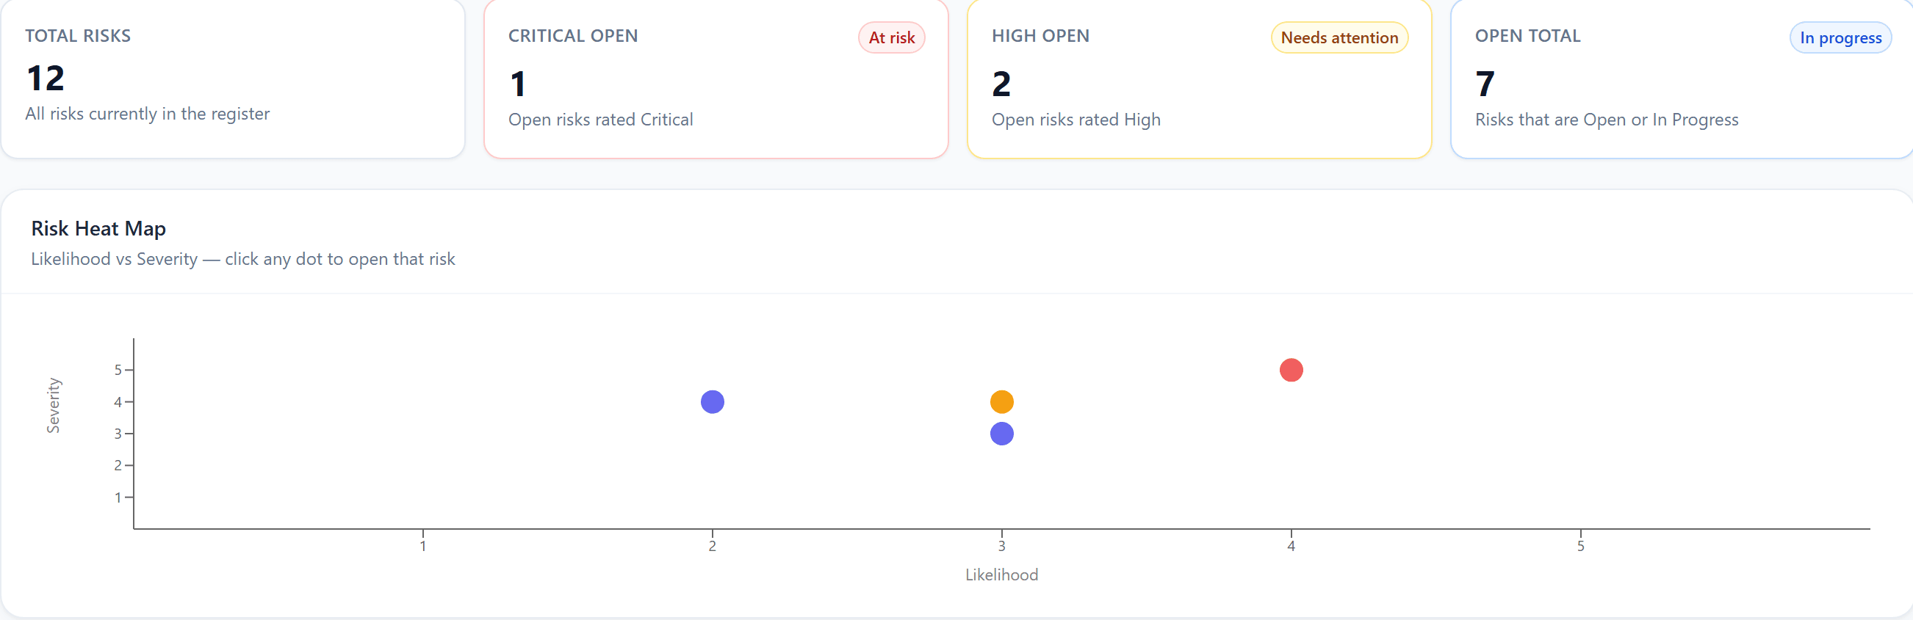Image resolution: width=1913 pixels, height=620 pixels.
Task: Click tick label '1' on the Likelihood axis
Action: click(422, 547)
